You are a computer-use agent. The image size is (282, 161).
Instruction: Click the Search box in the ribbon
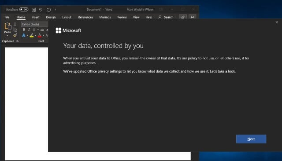click(x=166, y=17)
